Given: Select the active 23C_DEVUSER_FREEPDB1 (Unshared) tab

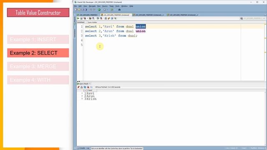Looking at the screenshot, I should (x=116, y=15).
